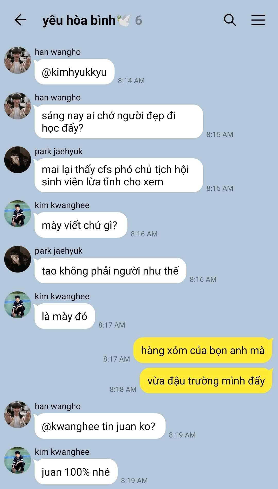The image size is (278, 489).
Task: Select the message 'sáng nay ai chở người đẹp'
Action: pyautogui.click(x=119, y=122)
